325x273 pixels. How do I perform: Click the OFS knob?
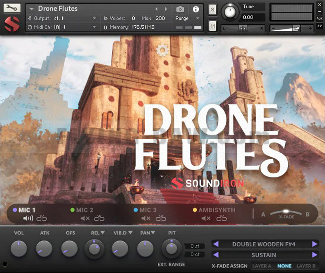[69, 249]
